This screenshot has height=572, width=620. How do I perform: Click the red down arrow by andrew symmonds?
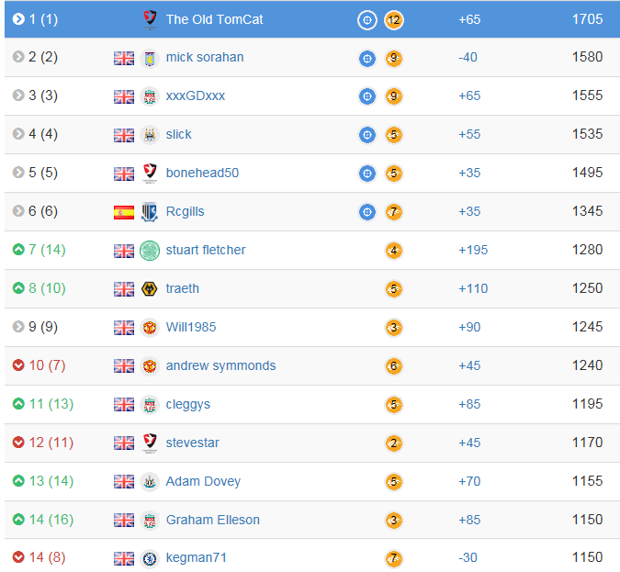[18, 365]
